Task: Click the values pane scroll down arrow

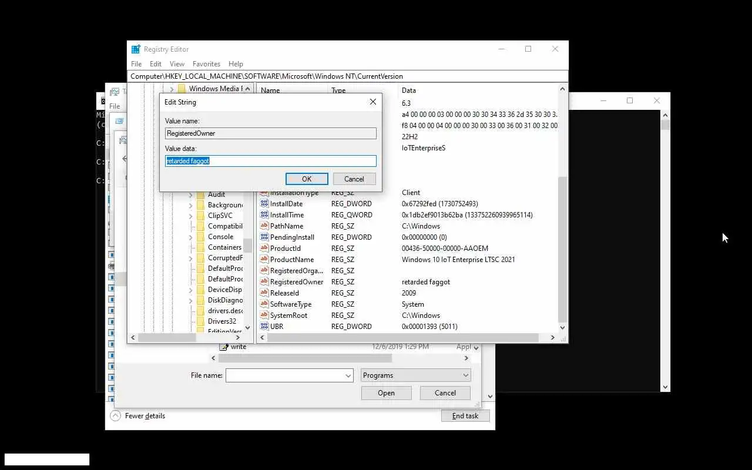Action: (562, 328)
